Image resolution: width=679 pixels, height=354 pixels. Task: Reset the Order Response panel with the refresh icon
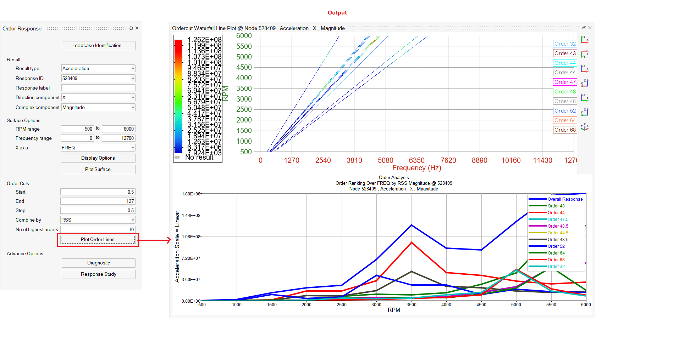(131, 28)
